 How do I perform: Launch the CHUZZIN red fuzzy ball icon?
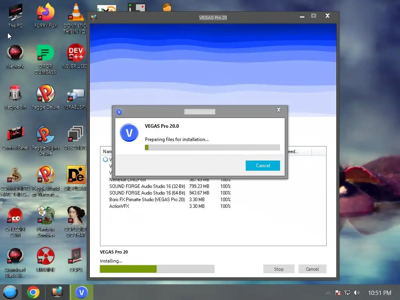15,222
